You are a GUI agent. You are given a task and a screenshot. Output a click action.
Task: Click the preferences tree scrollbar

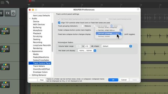[52, 37]
